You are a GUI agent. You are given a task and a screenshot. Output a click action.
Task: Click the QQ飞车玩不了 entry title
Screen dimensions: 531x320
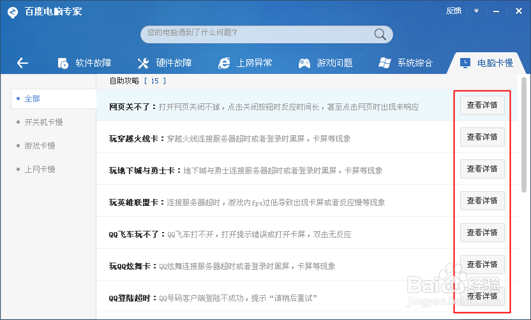[137, 234]
